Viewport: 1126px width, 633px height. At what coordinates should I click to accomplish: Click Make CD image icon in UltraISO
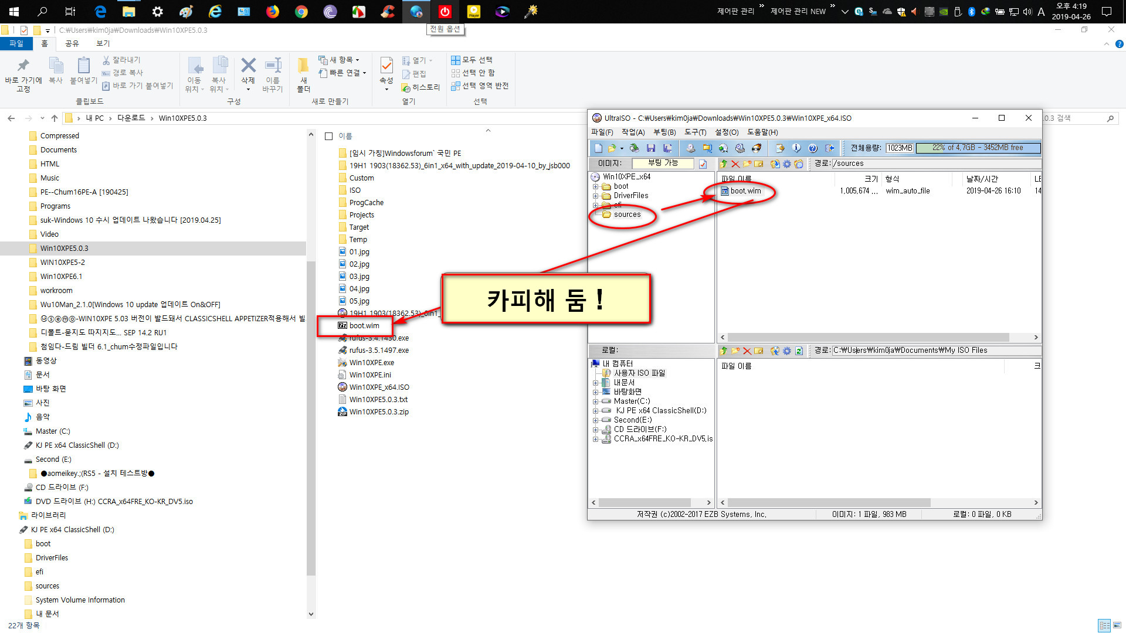click(x=691, y=148)
